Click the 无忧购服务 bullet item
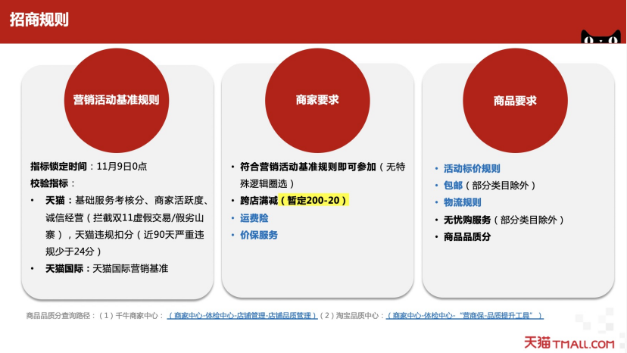Viewport: 627px width, 353px height. [x=468, y=220]
